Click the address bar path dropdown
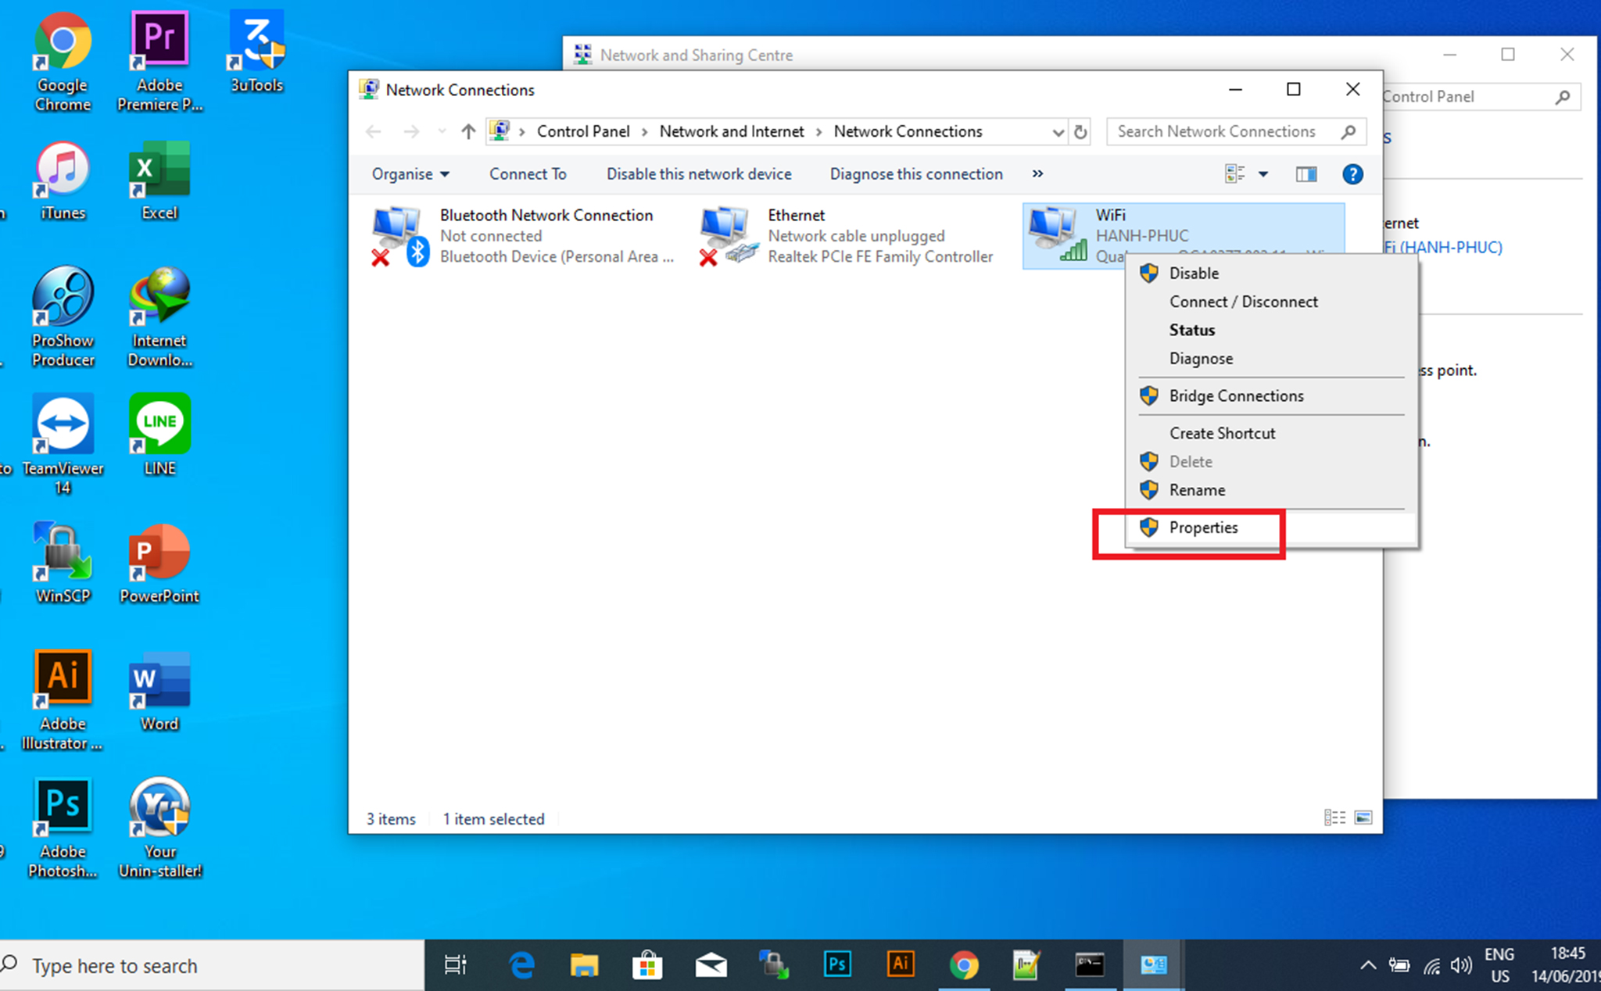 (1053, 131)
